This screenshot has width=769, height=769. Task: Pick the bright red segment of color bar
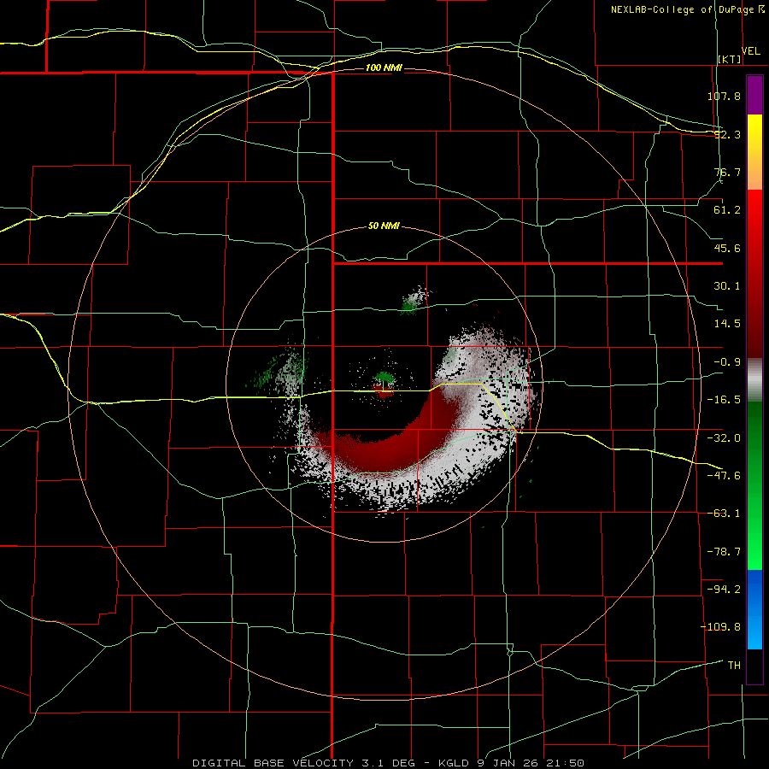754,216
